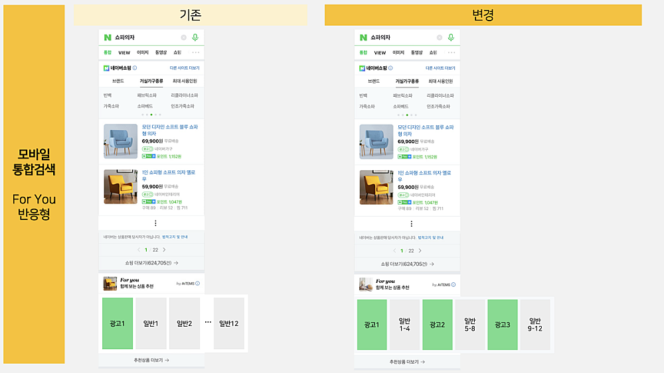Select the green 광고3 ad card
664x373 pixels.
click(x=502, y=325)
